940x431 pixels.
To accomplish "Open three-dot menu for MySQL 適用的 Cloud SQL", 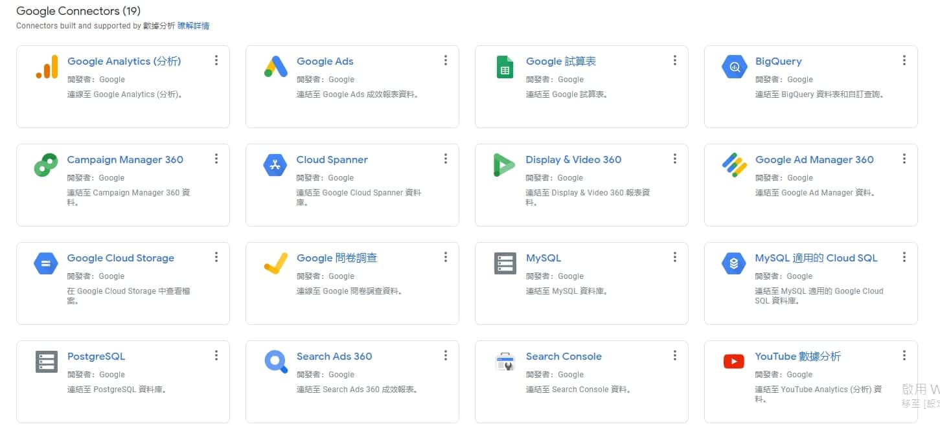I will click(x=904, y=257).
